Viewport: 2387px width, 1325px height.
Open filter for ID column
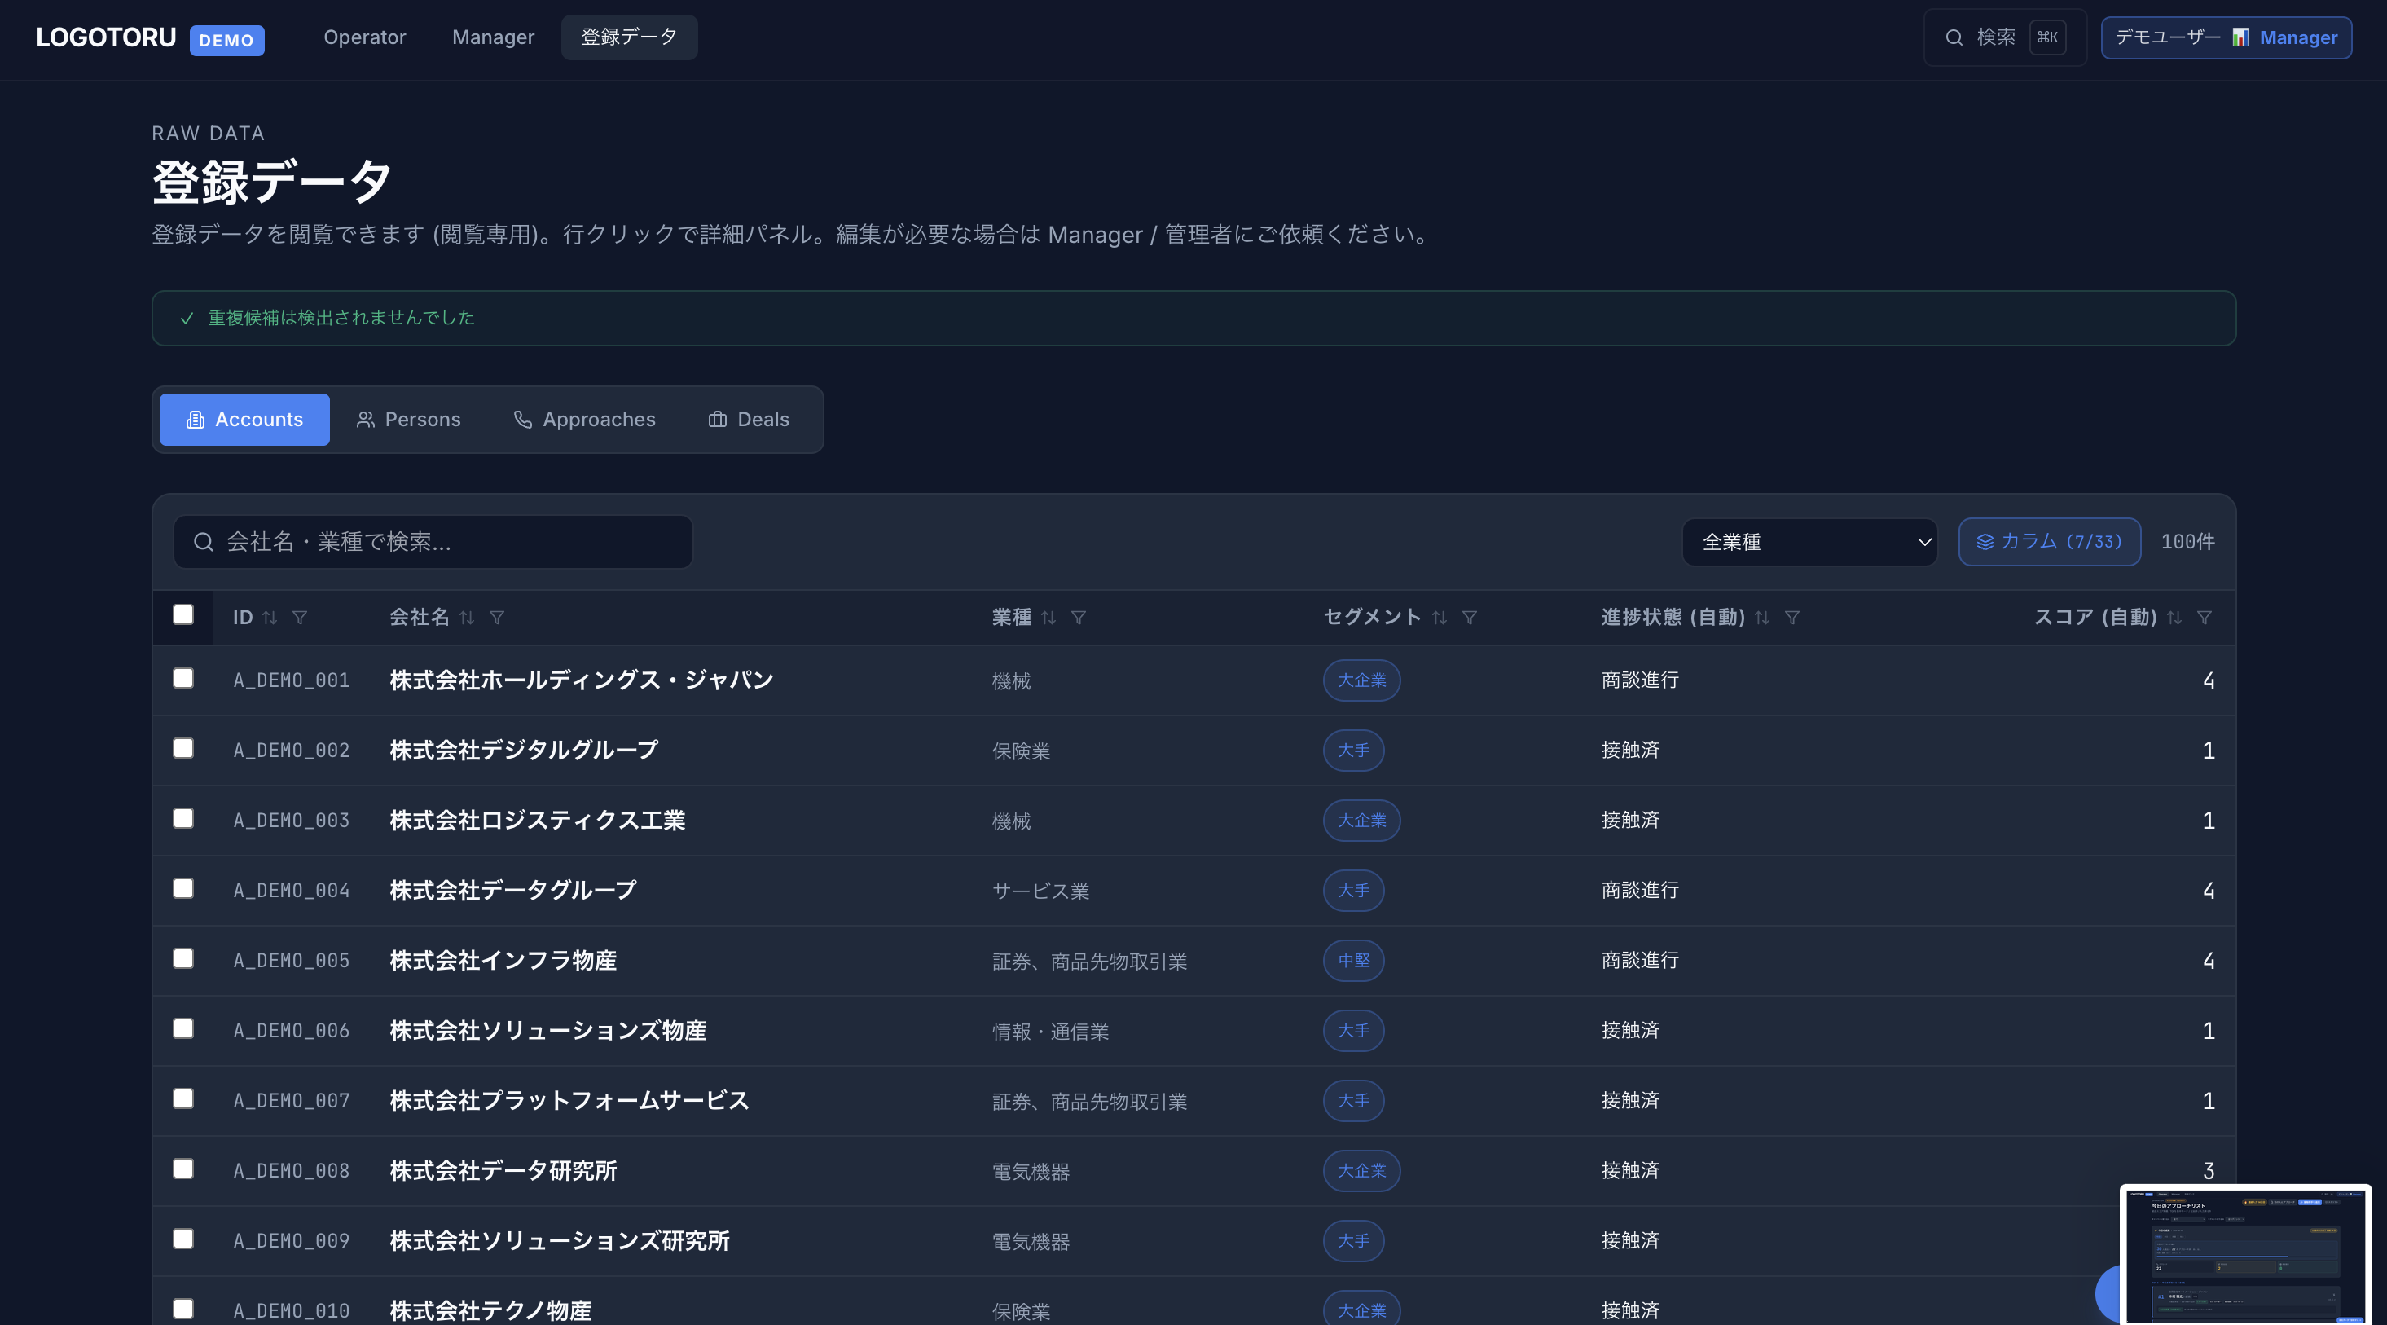point(299,617)
